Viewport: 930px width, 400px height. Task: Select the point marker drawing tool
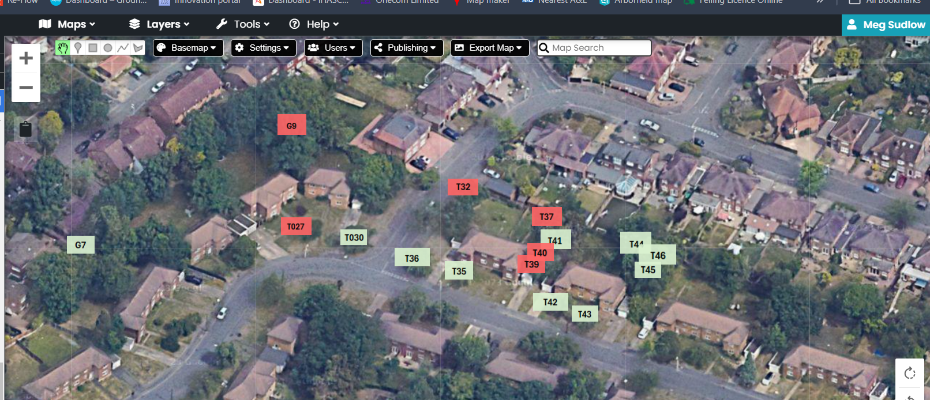(x=78, y=48)
